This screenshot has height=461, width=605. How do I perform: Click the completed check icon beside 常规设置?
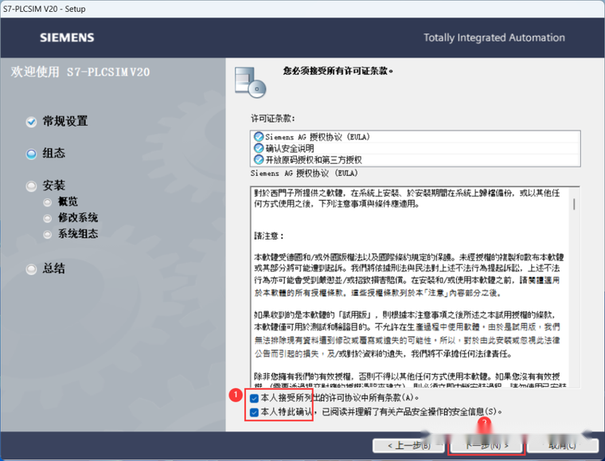[x=31, y=122]
